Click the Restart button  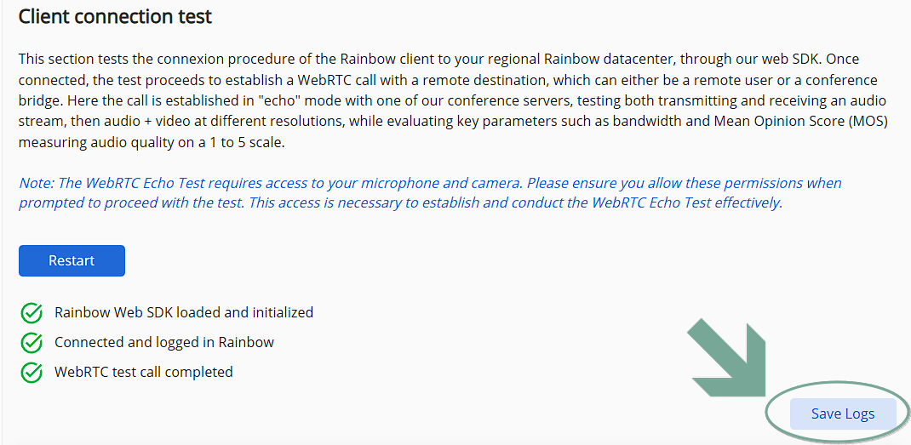pos(72,260)
